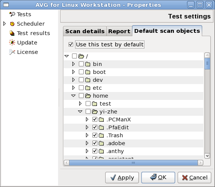
Task: Collapse the home folder node
Action: click(x=74, y=96)
